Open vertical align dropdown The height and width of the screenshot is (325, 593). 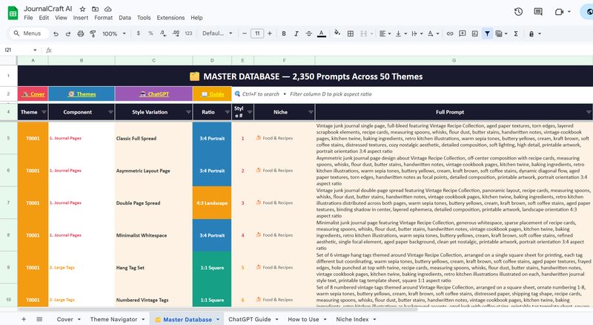401,33
